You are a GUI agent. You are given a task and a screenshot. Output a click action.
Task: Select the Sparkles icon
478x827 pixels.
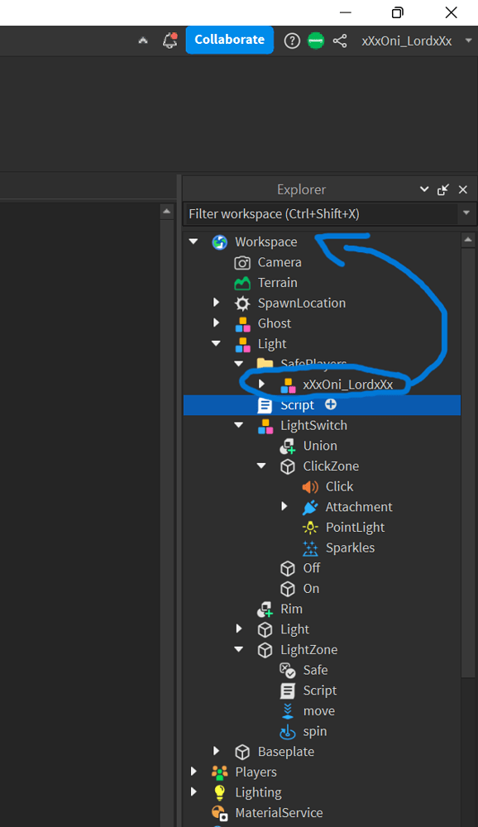pos(310,548)
